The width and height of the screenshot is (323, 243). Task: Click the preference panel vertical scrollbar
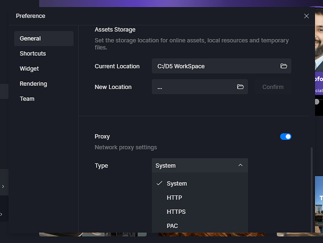(x=311, y=190)
